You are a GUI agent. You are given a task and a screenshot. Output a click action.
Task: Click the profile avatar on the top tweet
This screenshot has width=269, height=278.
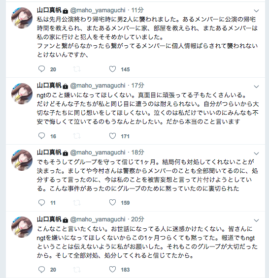[x=22, y=18]
